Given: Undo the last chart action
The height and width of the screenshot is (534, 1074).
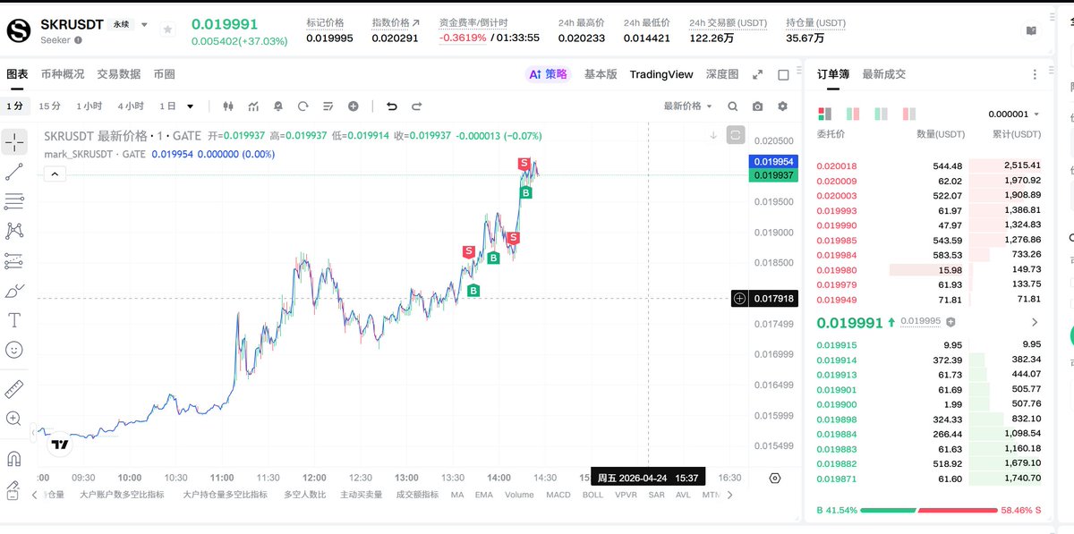Looking at the screenshot, I should [392, 106].
